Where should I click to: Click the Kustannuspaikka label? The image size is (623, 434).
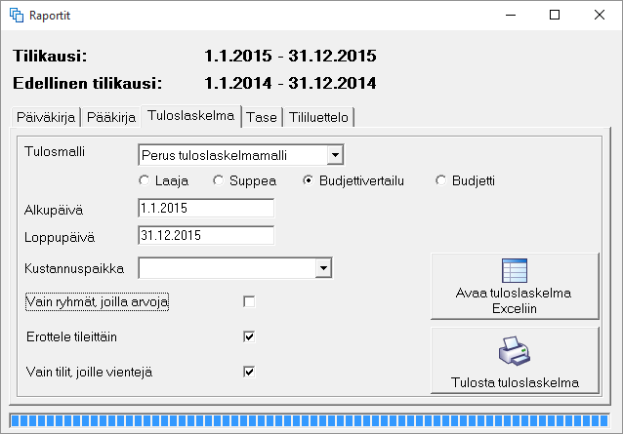tap(74, 268)
